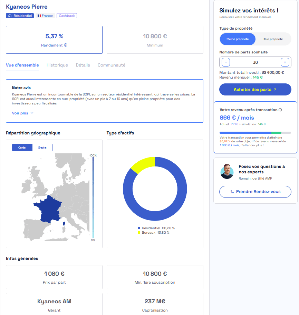Increase share count with plus button
Viewport: 299px width, 315px height.
pos(285,62)
